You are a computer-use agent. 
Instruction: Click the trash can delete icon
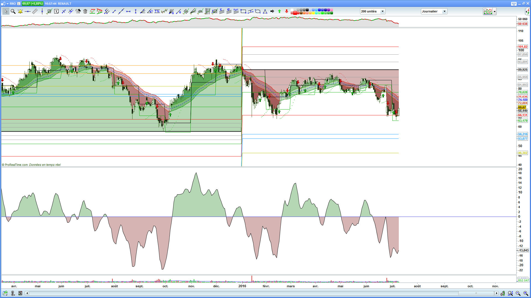tap(85, 11)
